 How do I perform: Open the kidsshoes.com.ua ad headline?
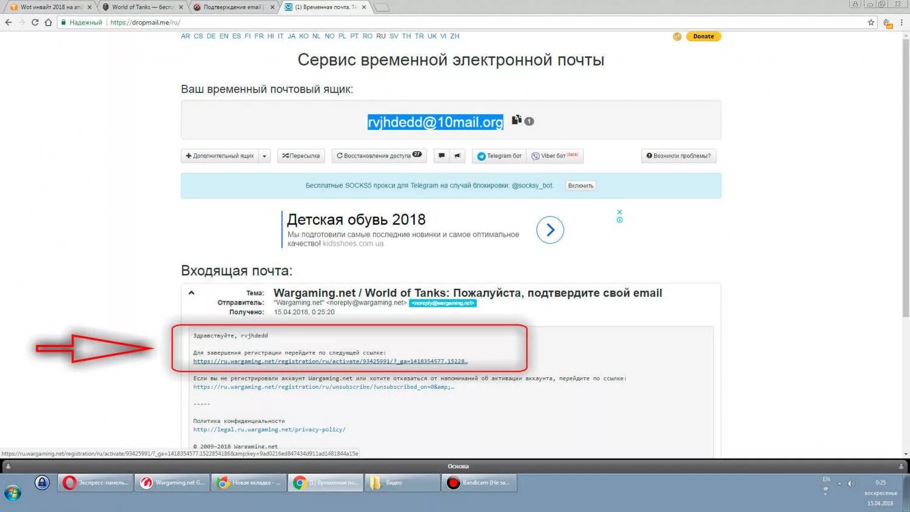(356, 220)
